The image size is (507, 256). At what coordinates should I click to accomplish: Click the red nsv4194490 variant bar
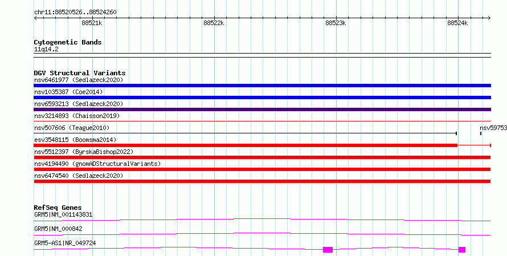[x=262, y=169]
